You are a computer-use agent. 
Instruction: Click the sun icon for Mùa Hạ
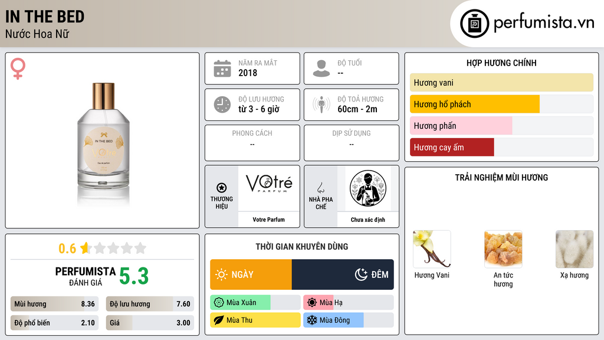click(x=312, y=303)
